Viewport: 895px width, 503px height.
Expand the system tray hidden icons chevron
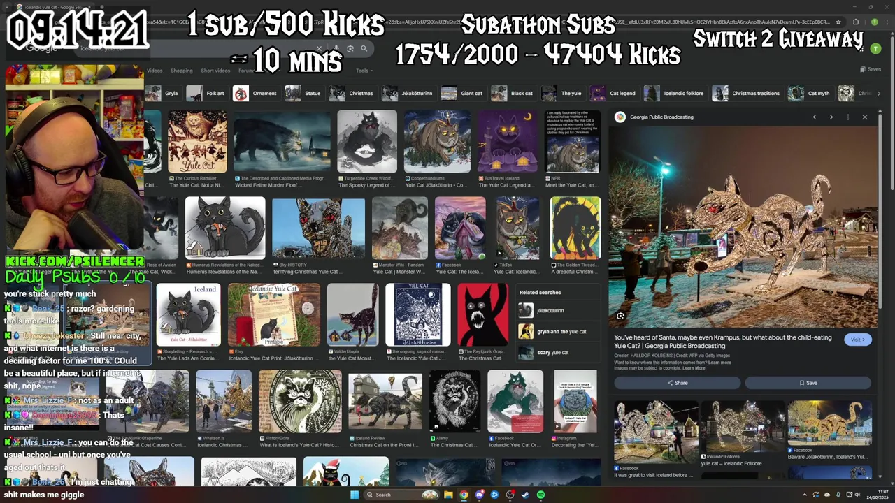(805, 495)
